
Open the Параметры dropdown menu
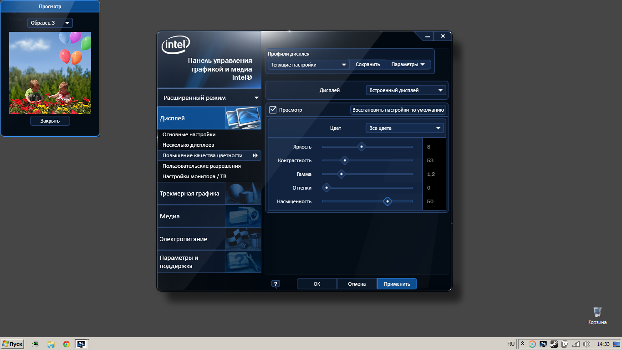pos(408,65)
